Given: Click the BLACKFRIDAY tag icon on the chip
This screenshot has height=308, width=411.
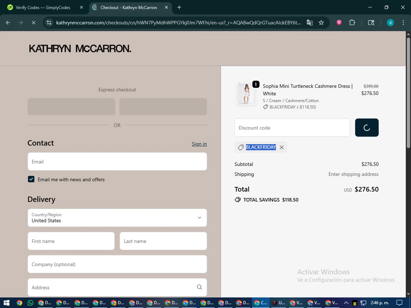Looking at the screenshot, I should tap(241, 147).
